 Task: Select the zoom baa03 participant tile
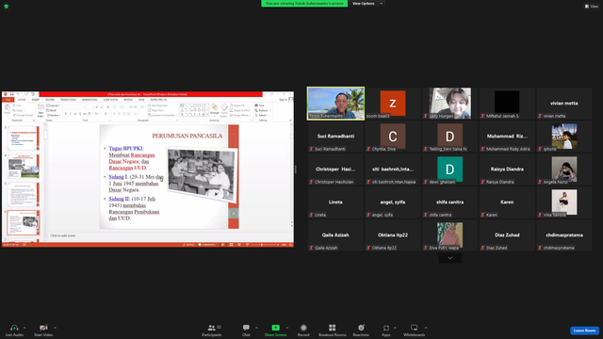(x=393, y=104)
